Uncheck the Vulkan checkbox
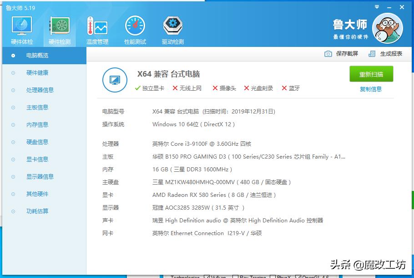Screen dimensions: 414x278 [x=206, y=276]
